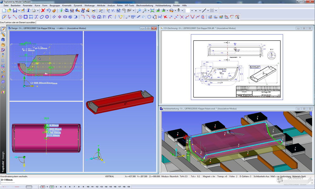Expand the hatch pattern dropdown
This screenshot has width=315, height=189.
(x=216, y=11)
